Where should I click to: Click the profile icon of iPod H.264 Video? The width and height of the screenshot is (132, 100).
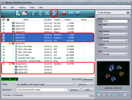click(x=16, y=46)
